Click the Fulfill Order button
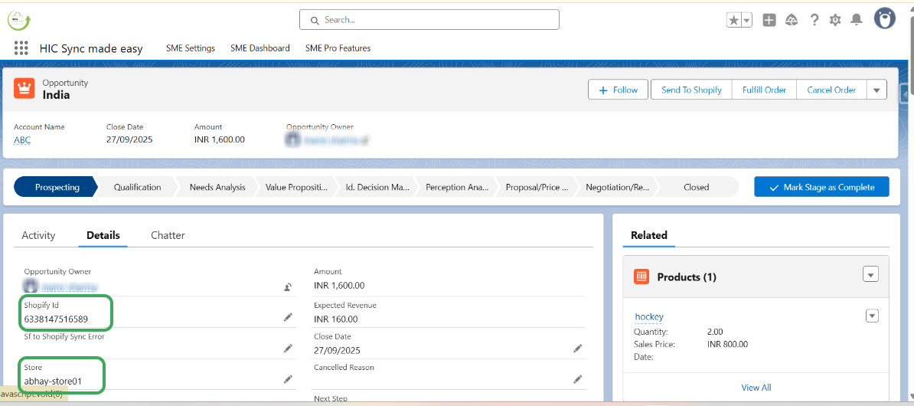914x406 pixels. coord(764,90)
